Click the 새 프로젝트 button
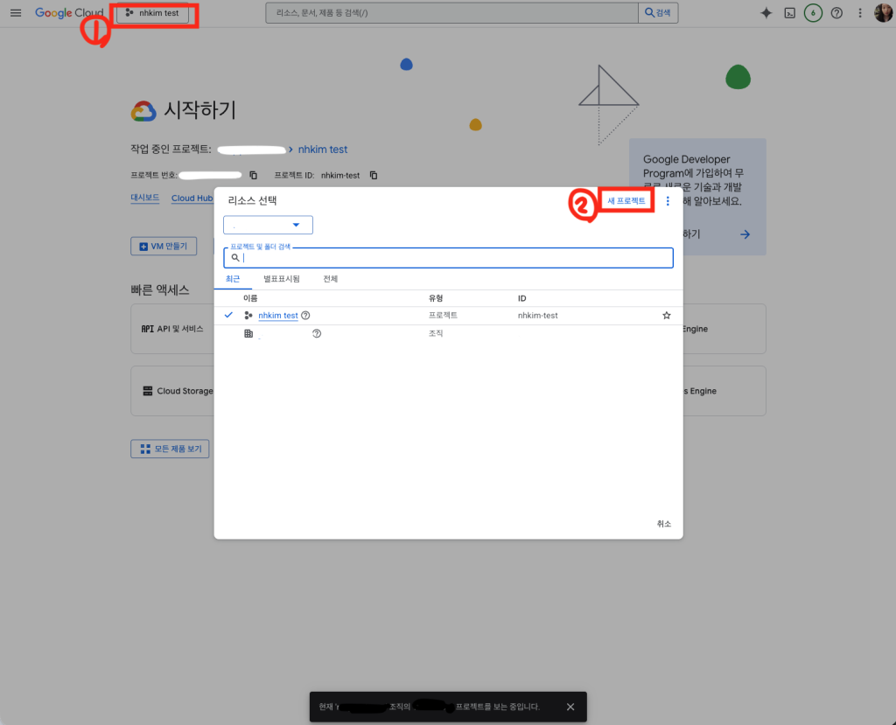Image resolution: width=896 pixels, height=725 pixels. [x=626, y=201]
